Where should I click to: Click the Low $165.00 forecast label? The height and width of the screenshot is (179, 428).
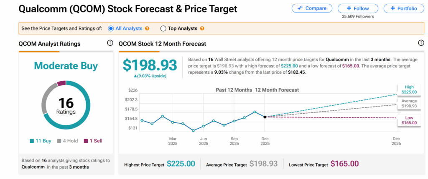click(409, 120)
